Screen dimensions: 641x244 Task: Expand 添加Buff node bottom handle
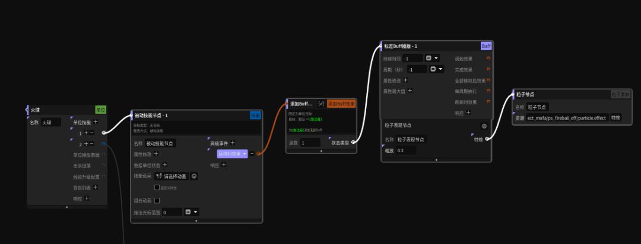(x=321, y=151)
